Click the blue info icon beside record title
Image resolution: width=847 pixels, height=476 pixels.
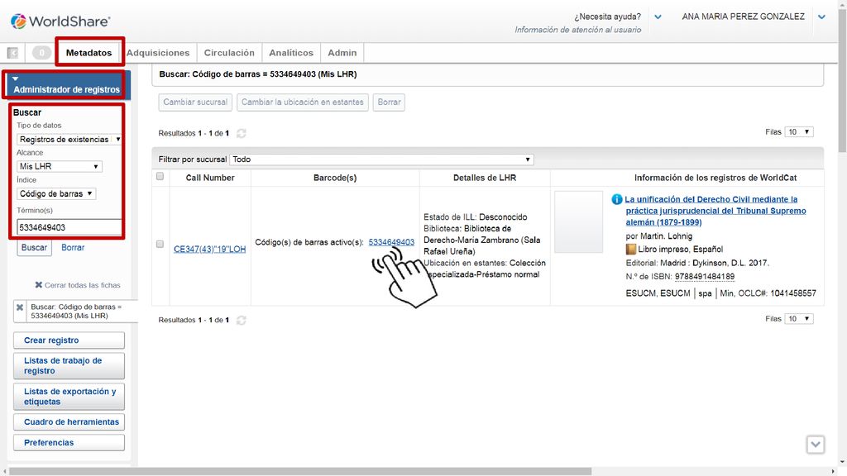click(x=617, y=199)
